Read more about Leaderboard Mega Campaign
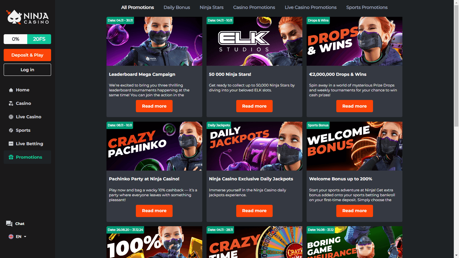 pos(154,106)
